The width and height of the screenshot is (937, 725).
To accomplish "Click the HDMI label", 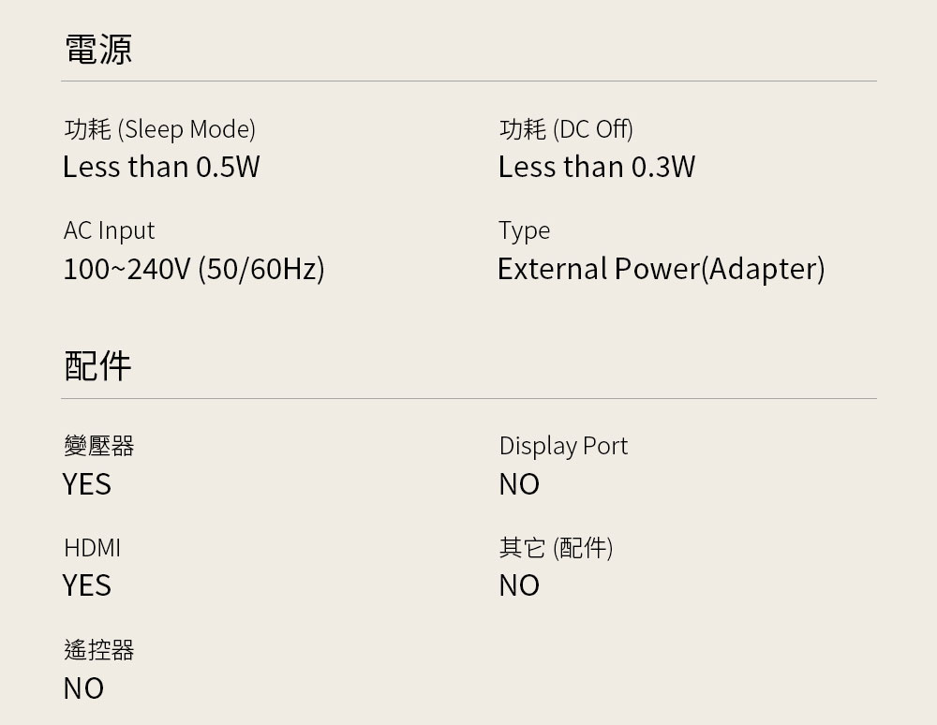I will coord(92,547).
